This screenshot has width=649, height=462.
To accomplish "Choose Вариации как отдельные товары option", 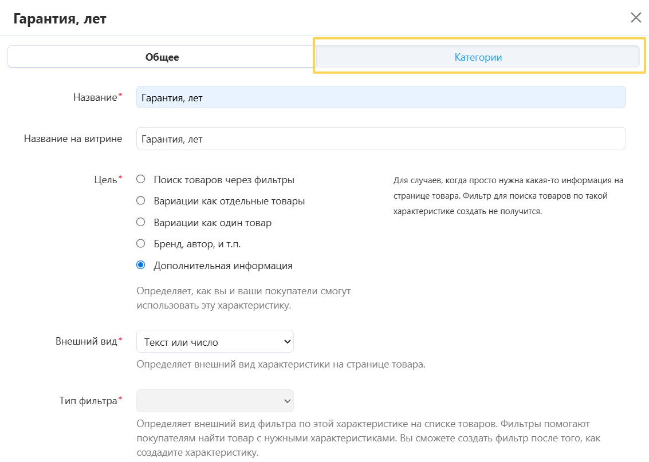I will click(141, 201).
